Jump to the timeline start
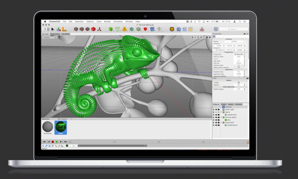 point(44,142)
